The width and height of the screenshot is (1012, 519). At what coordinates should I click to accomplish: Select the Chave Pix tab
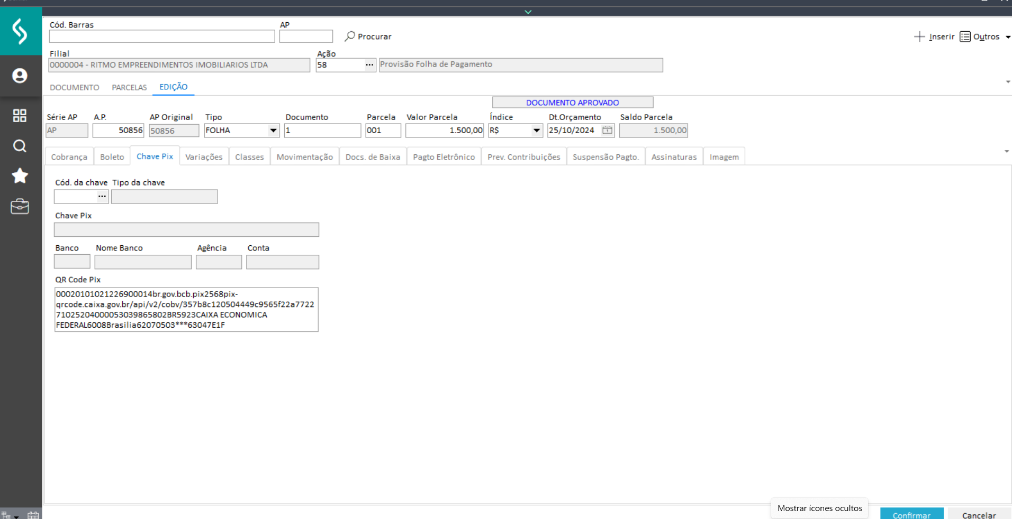coord(155,156)
